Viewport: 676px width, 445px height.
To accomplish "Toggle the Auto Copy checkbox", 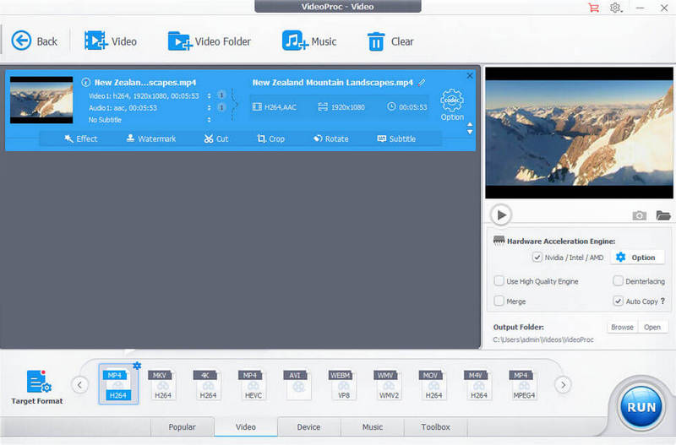I will point(618,301).
